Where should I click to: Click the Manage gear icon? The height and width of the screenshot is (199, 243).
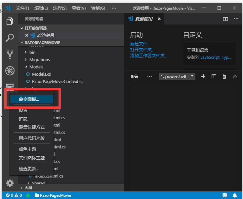tap(10, 183)
